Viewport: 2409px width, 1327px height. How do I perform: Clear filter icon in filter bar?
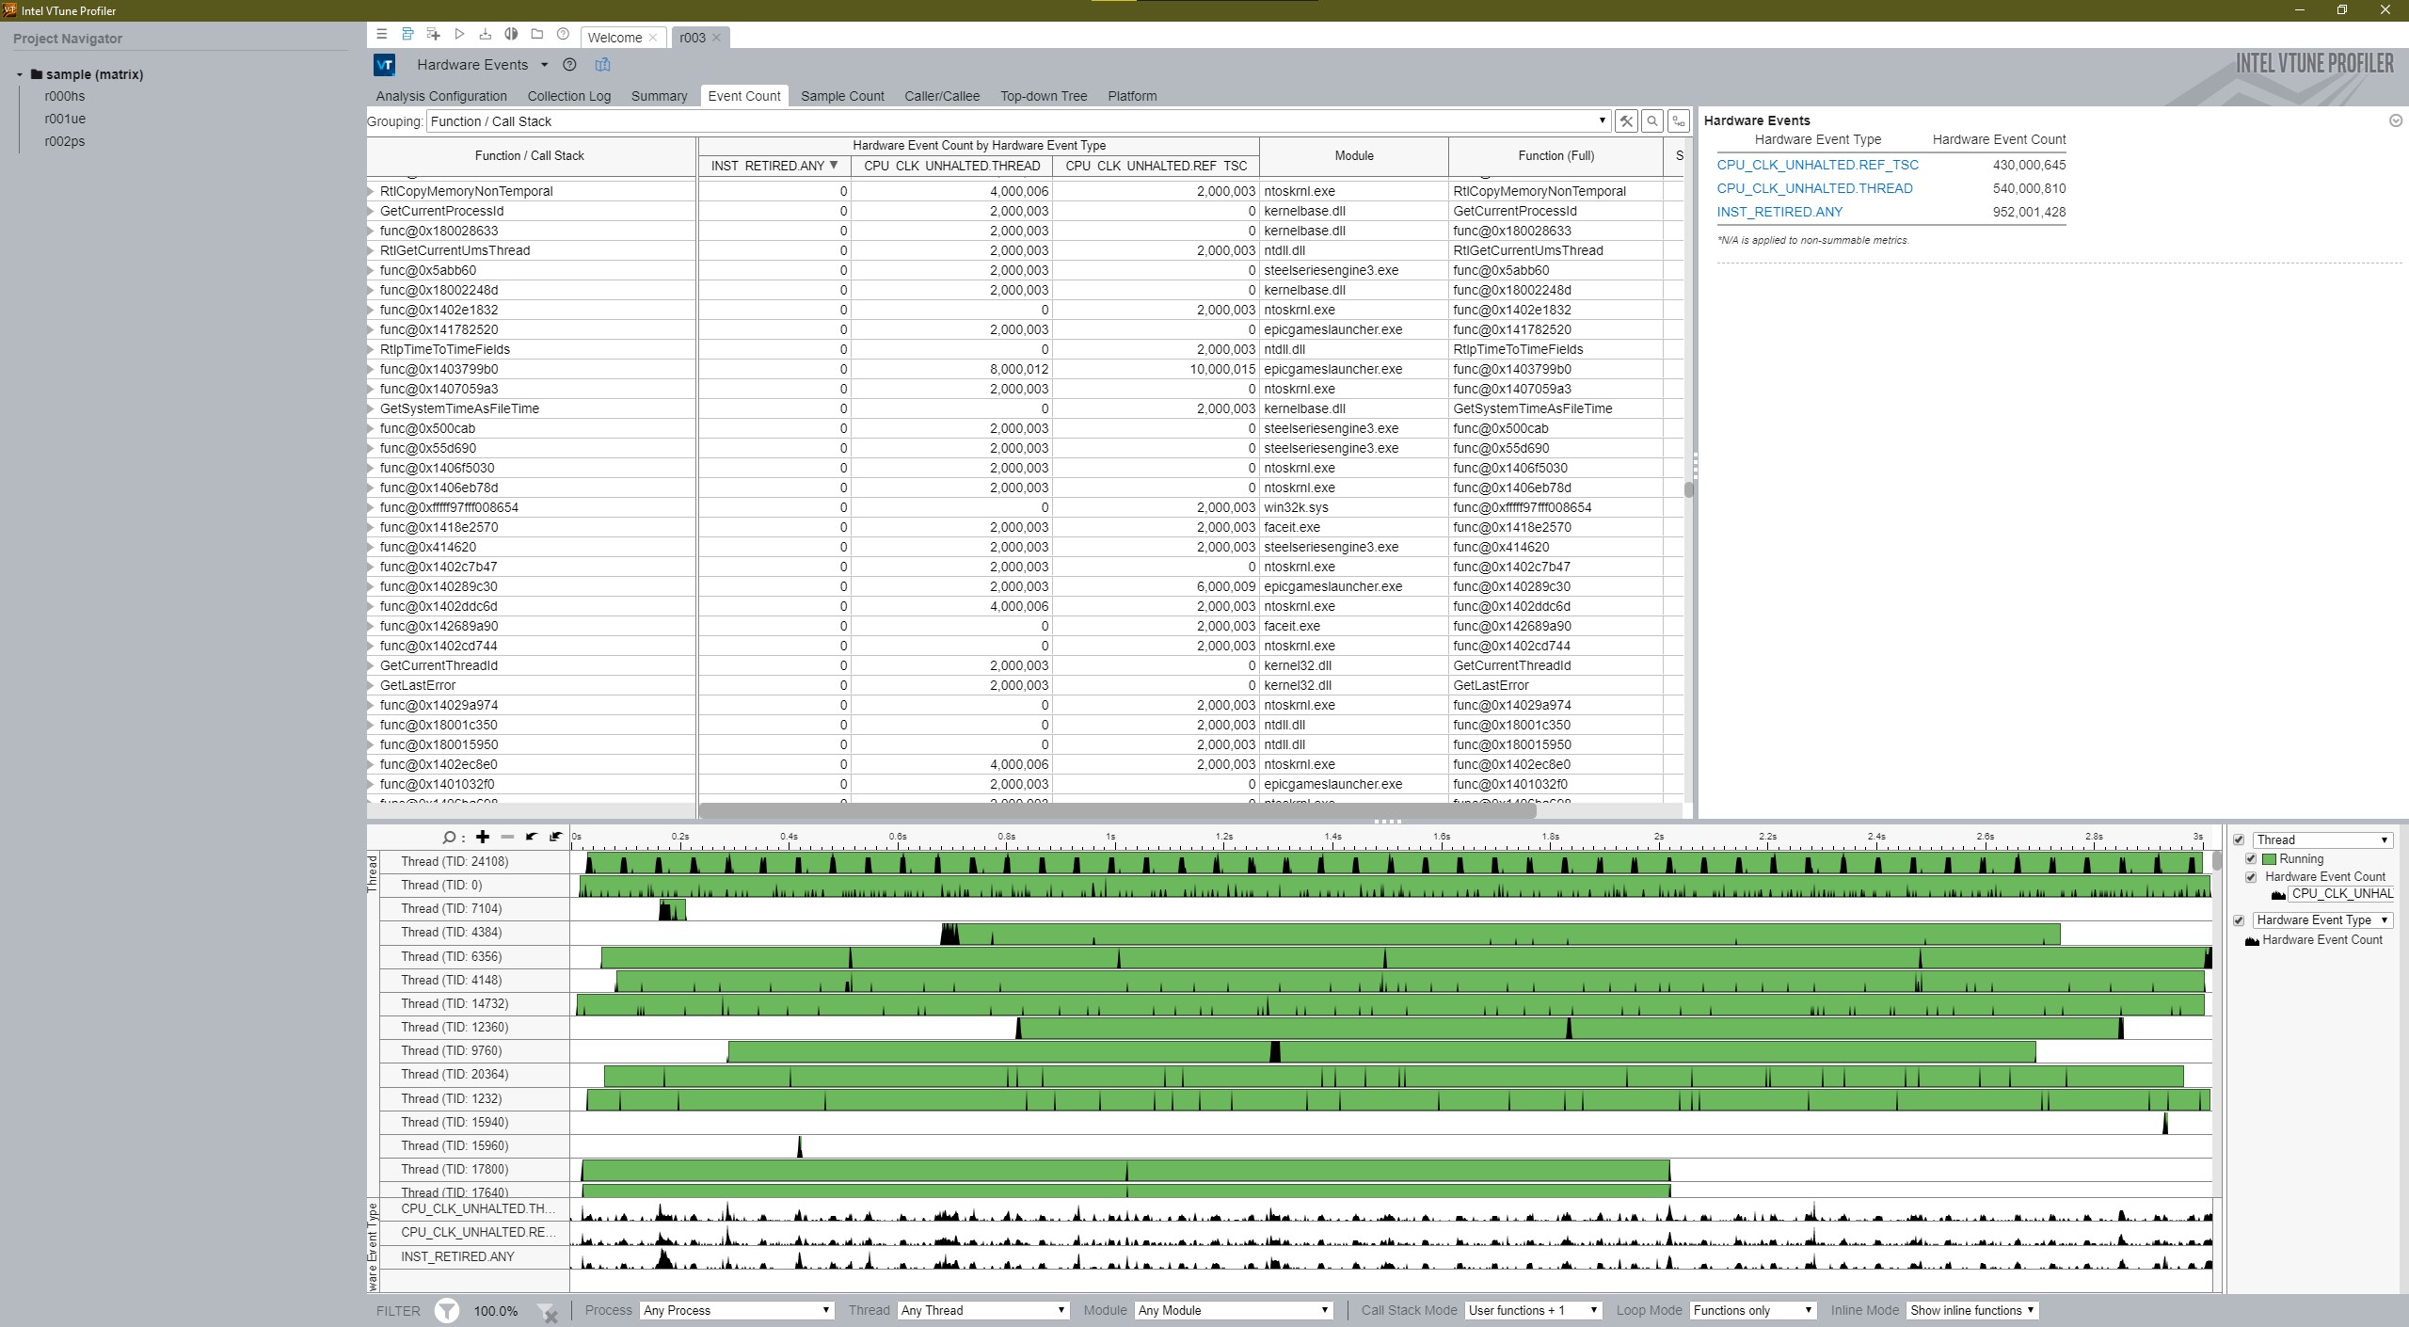(x=548, y=1311)
